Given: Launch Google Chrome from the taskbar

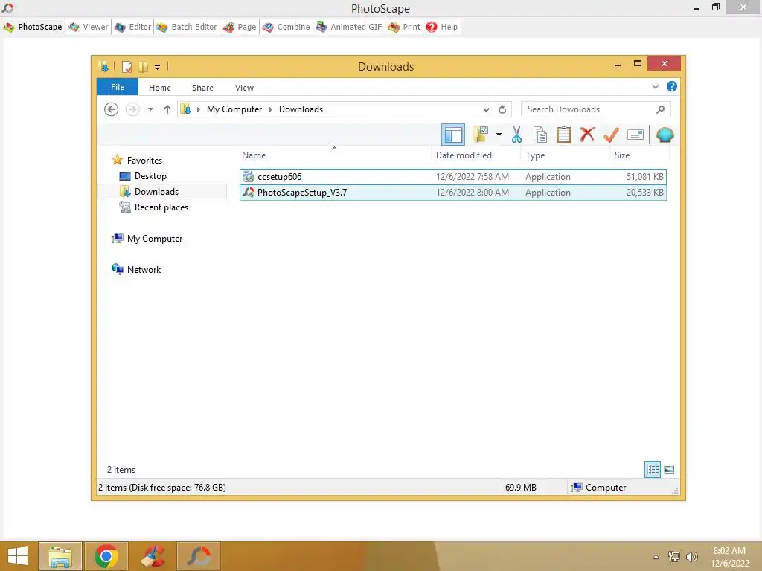Looking at the screenshot, I should pos(106,556).
